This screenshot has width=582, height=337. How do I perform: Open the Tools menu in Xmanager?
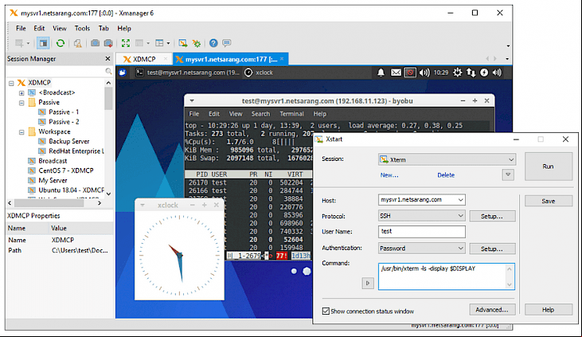click(82, 28)
